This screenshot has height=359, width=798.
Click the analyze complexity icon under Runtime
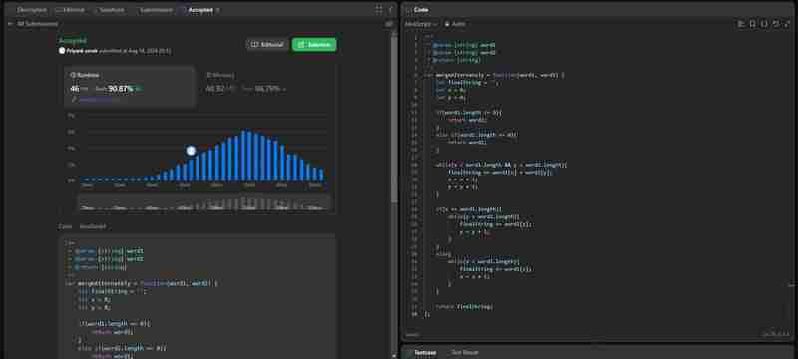[x=74, y=100]
